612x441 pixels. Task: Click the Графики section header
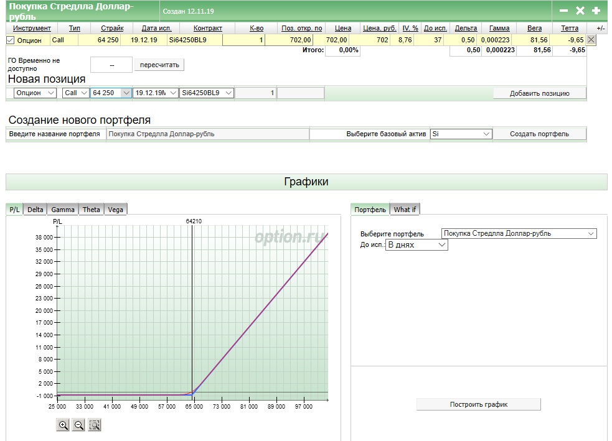coord(306,182)
